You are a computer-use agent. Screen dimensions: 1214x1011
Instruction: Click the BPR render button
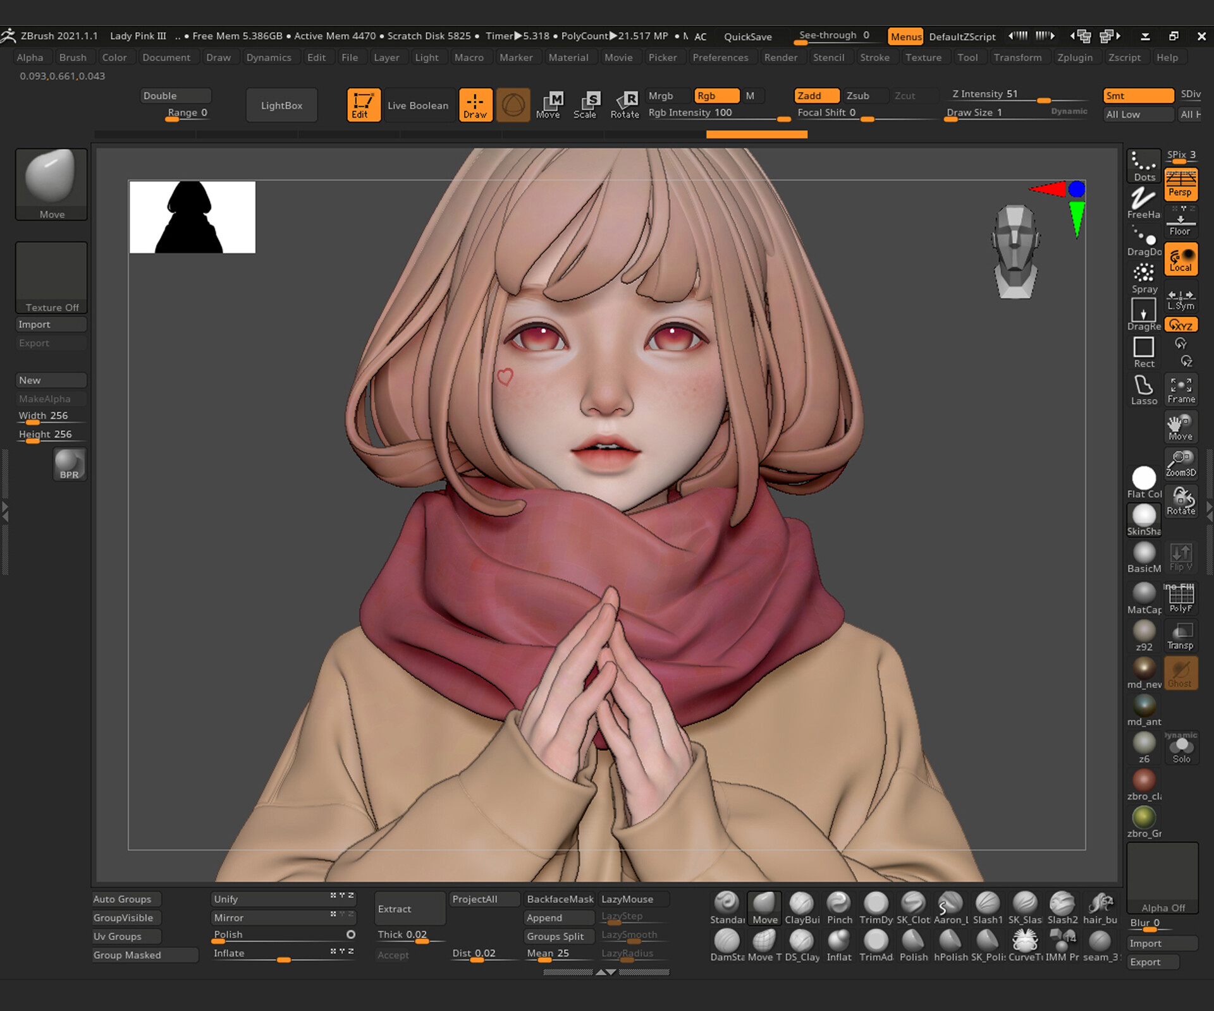[70, 465]
